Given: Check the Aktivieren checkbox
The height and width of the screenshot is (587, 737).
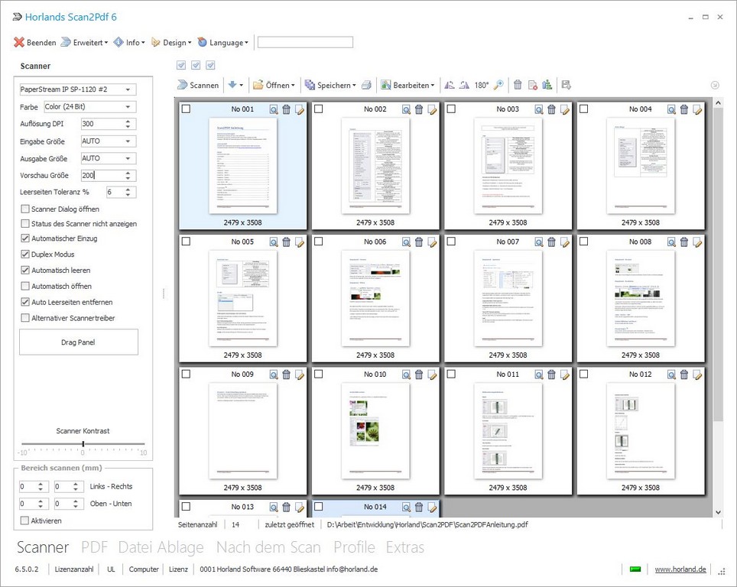Looking at the screenshot, I should [x=25, y=521].
